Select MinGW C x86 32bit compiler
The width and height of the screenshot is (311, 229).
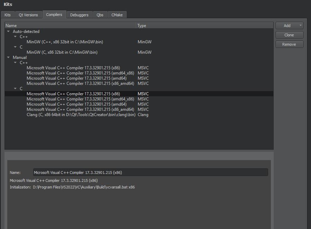62,52
